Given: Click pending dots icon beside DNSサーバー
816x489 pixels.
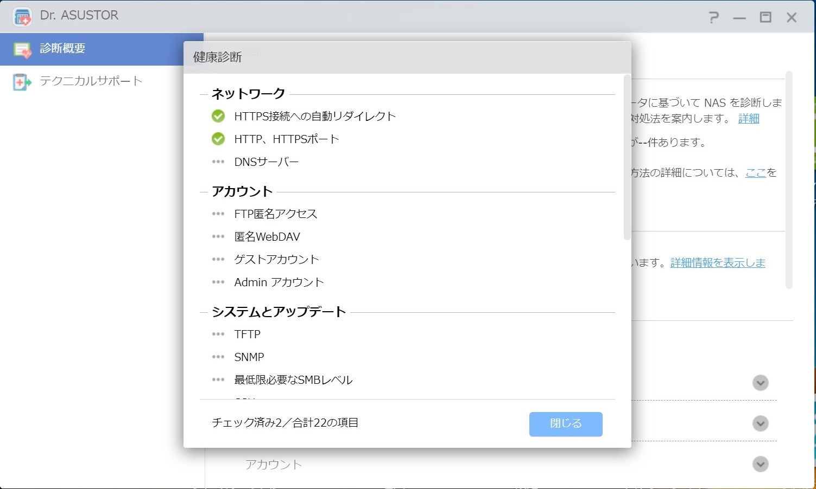Looking at the screenshot, I should [218, 162].
